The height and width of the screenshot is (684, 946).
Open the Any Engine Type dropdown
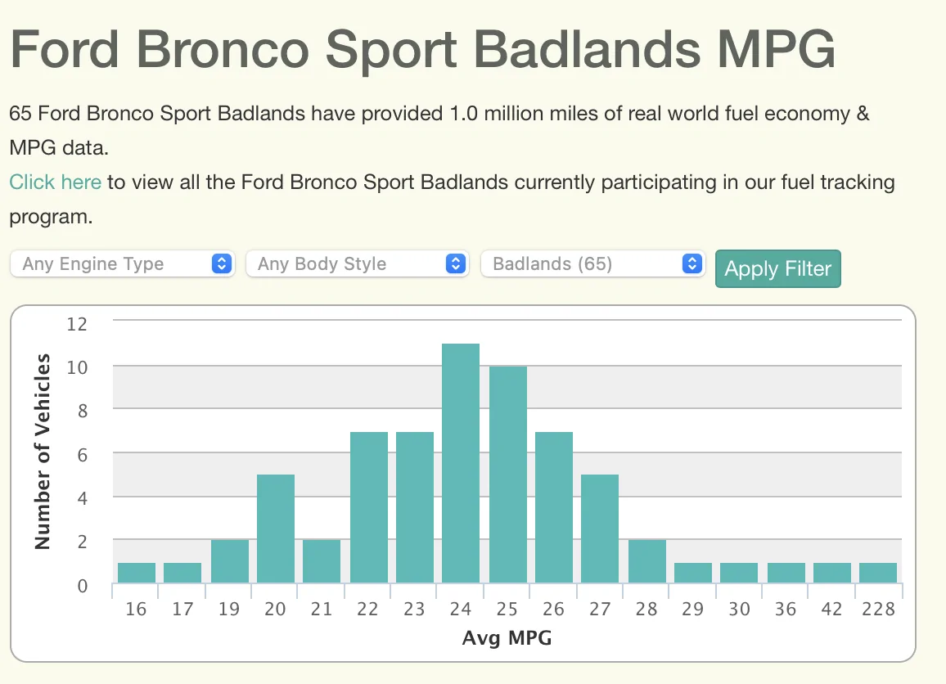click(x=121, y=263)
